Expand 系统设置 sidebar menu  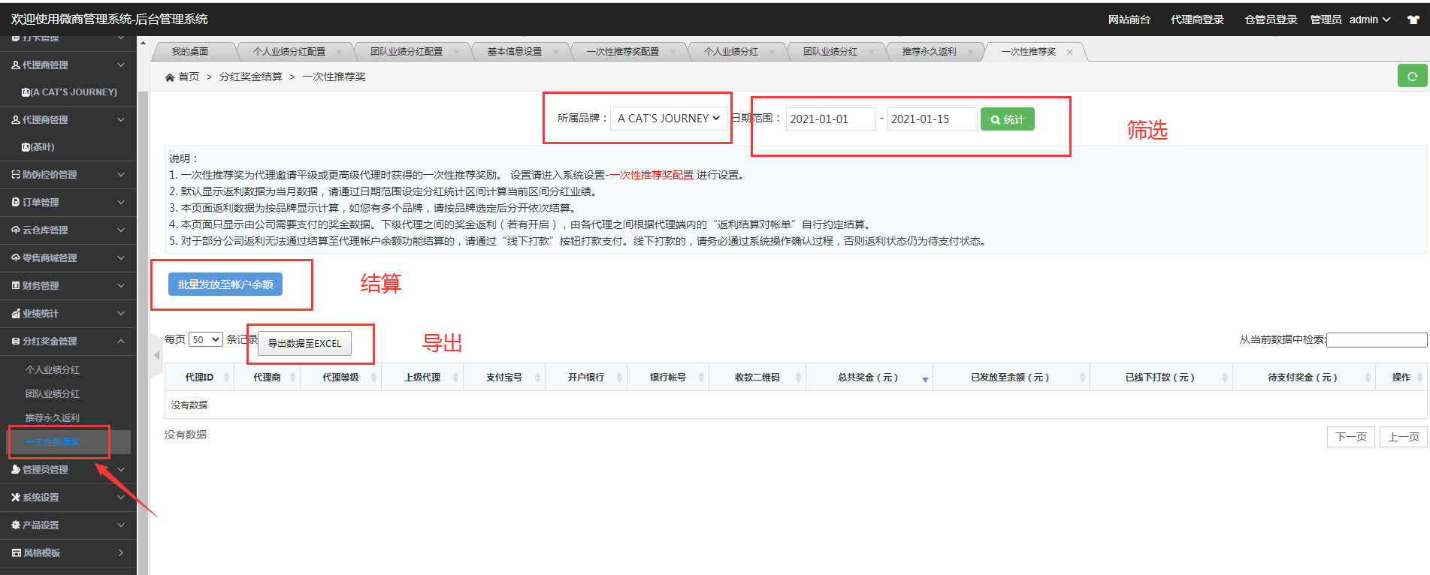(68, 498)
